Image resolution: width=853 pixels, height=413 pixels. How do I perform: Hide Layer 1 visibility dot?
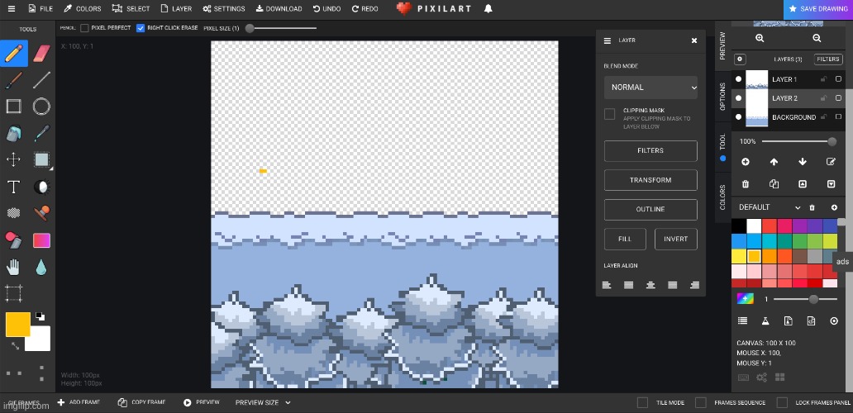click(738, 79)
